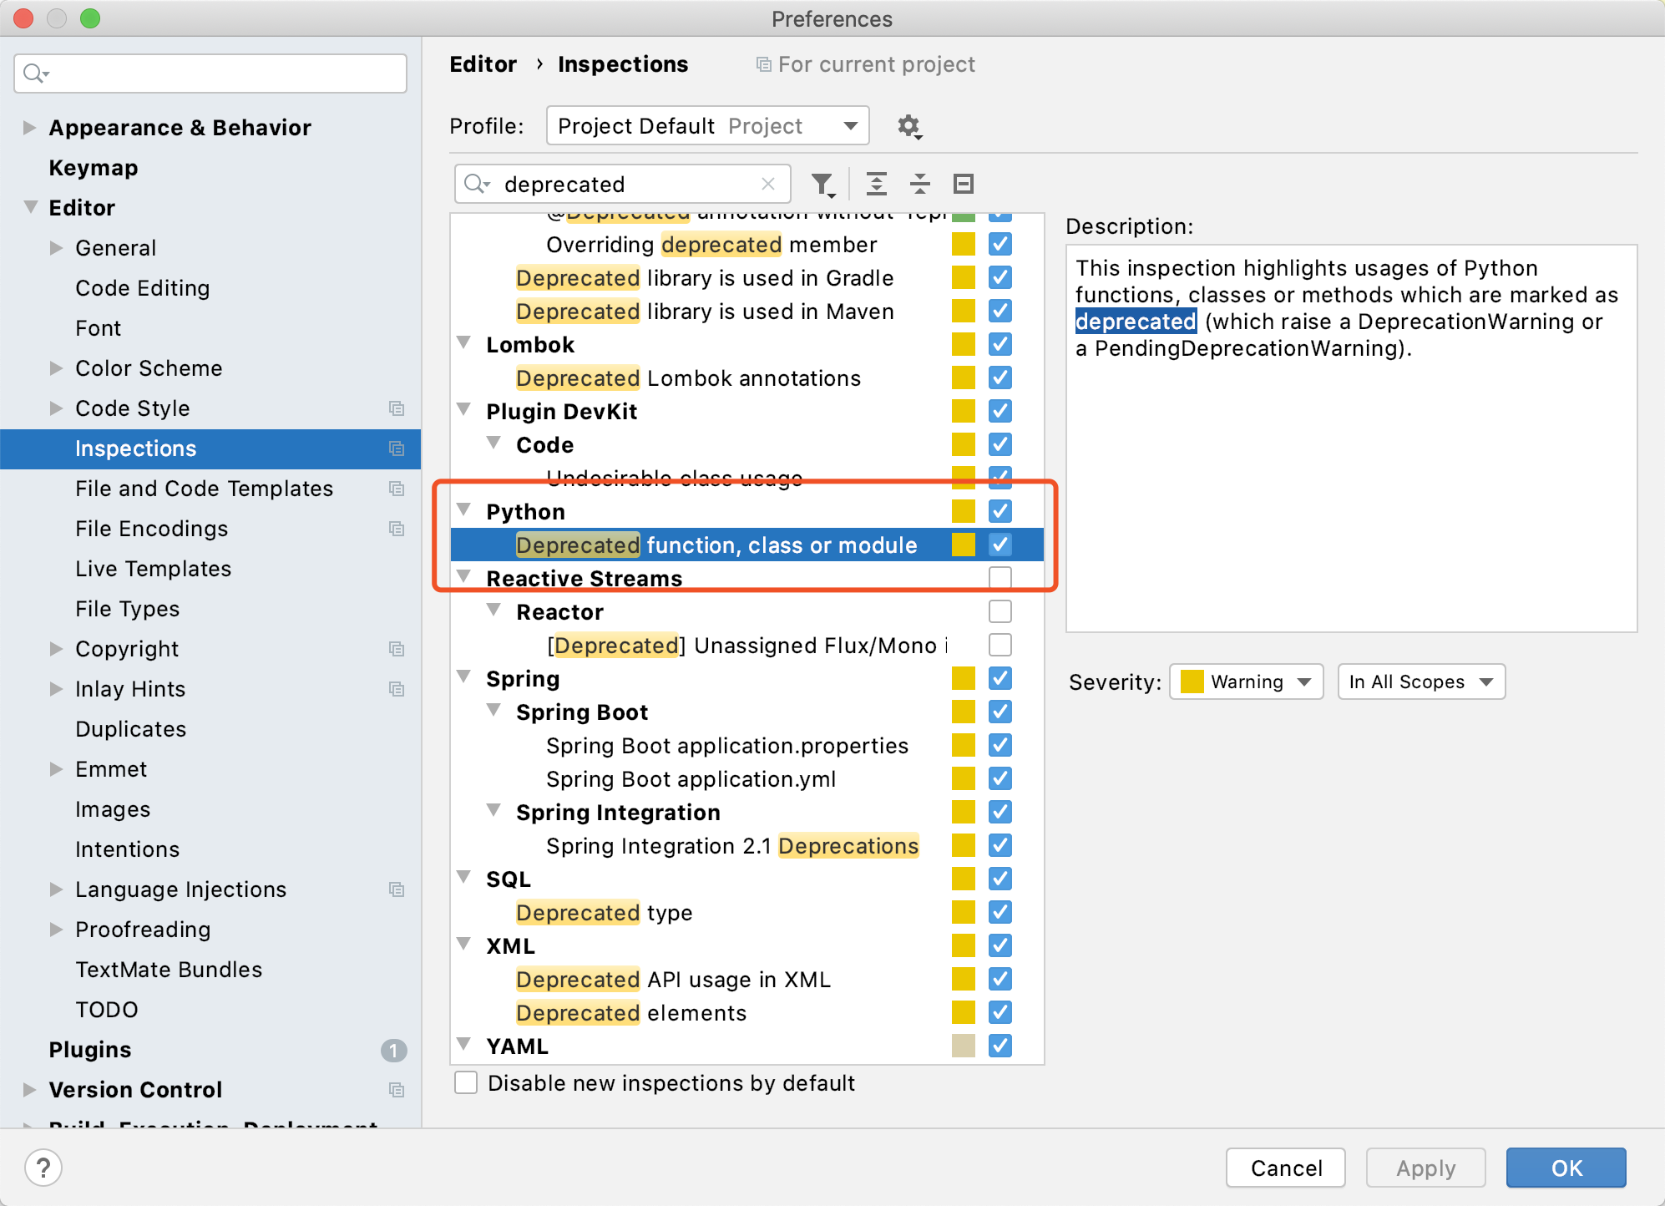
Task: Click the reset-to-empty square toolbar icon
Action: click(x=964, y=184)
